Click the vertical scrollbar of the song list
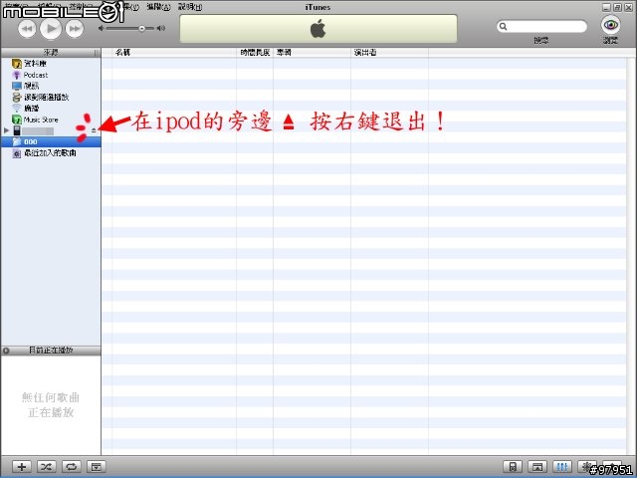This screenshot has height=478, width=637. (x=631, y=256)
